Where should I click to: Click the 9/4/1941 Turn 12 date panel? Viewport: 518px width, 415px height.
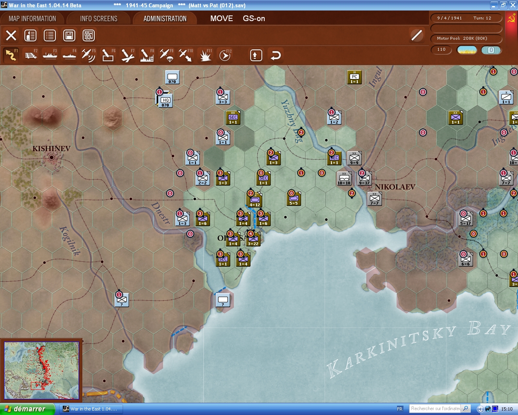pos(467,18)
